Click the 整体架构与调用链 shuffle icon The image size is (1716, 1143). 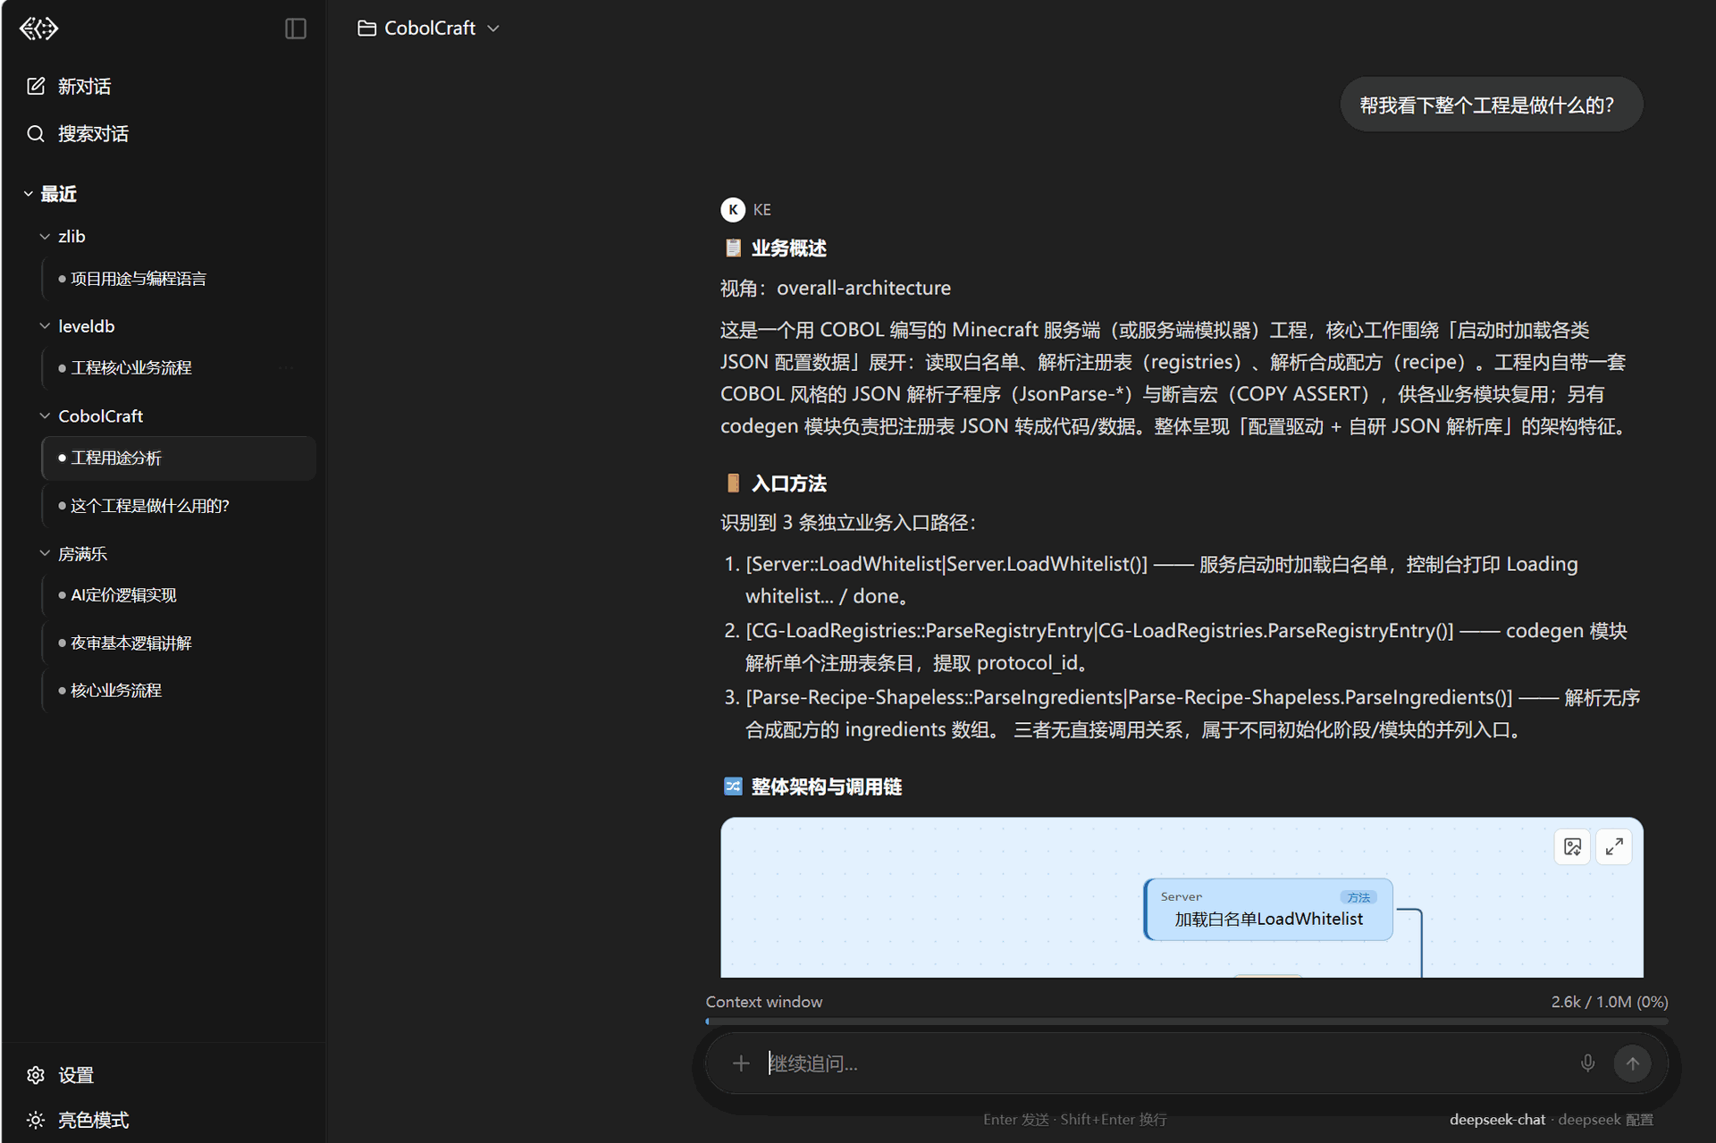[x=733, y=787]
